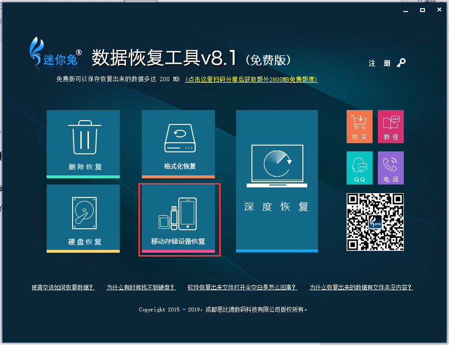Screen dimensions: 449x345
Task: Click the QR code image
Action: coord(375,222)
